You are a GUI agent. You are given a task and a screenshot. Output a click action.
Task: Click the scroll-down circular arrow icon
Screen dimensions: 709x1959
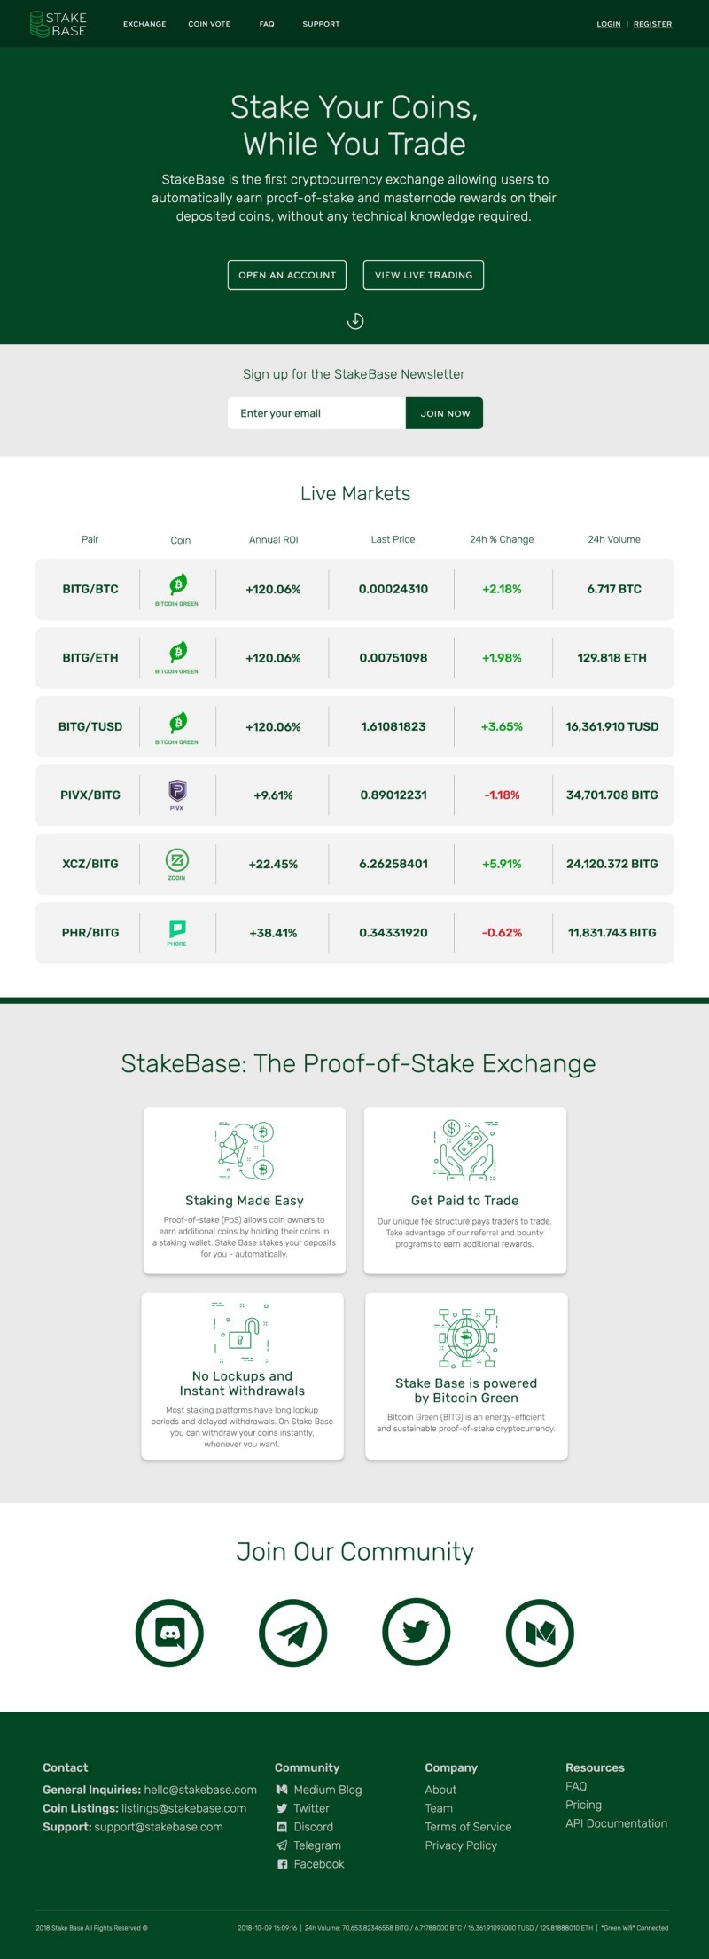click(x=355, y=321)
